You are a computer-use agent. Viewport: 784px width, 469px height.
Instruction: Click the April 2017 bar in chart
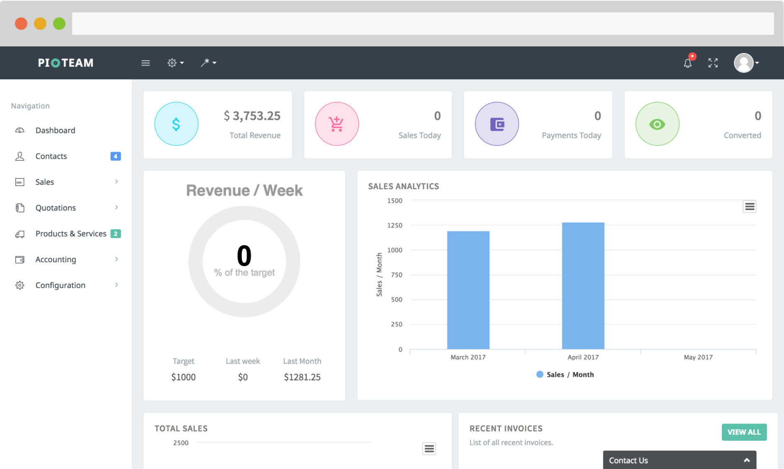(x=583, y=286)
